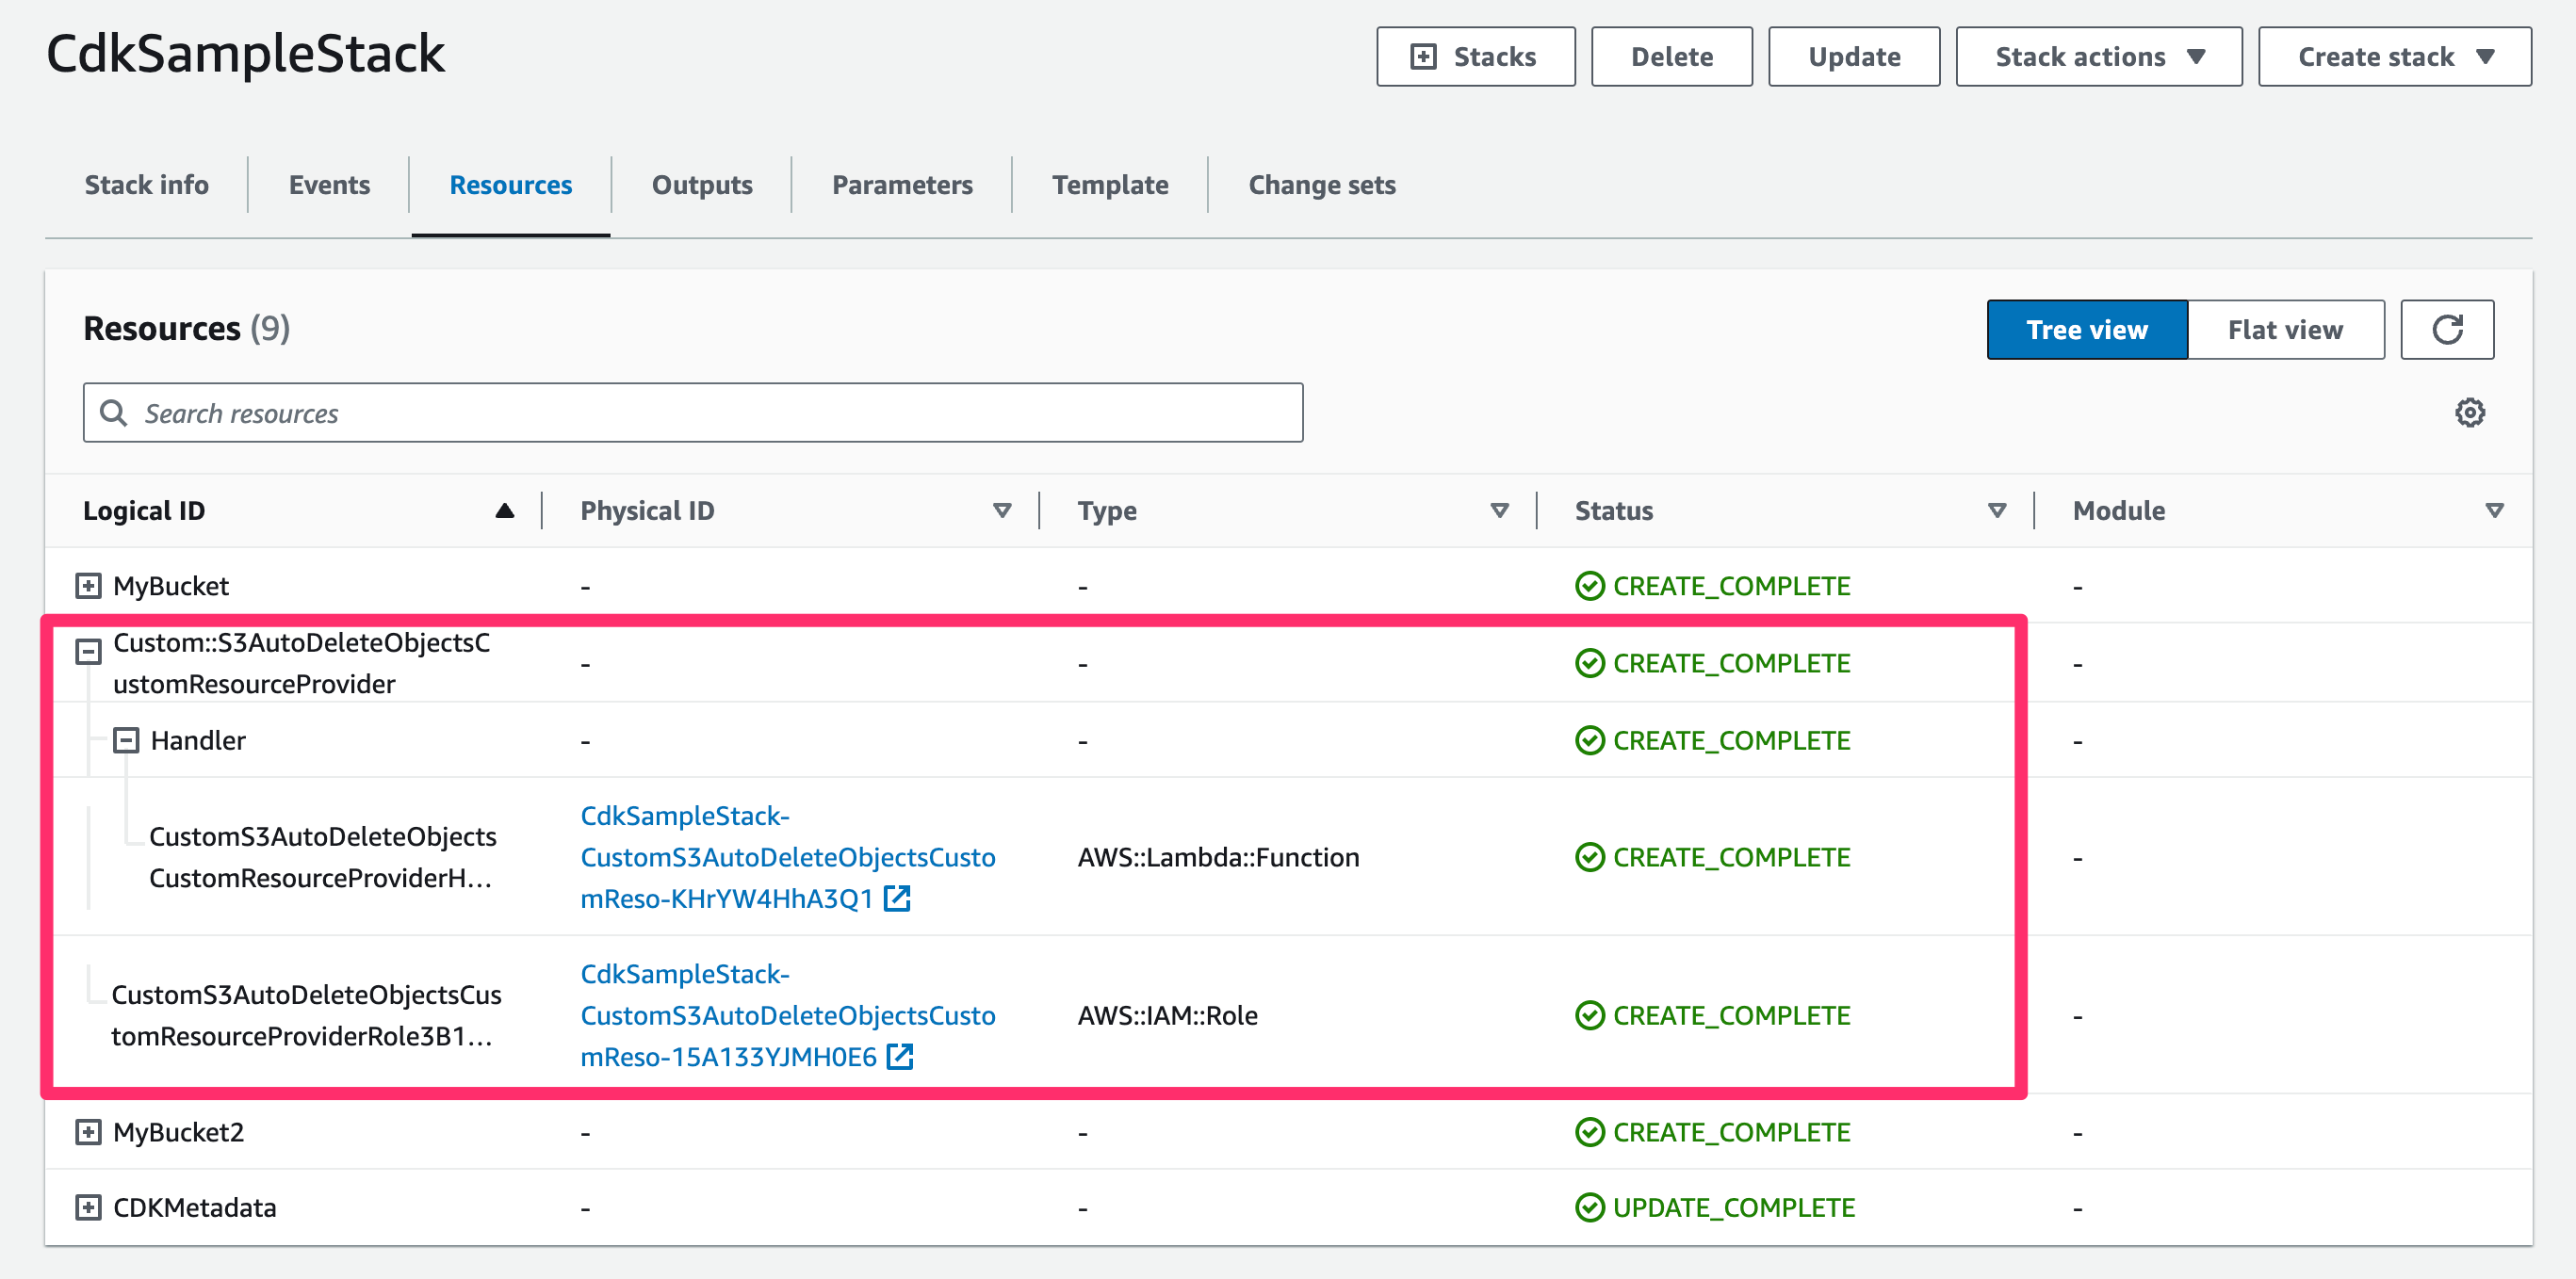Expand the MyBucket resource node
This screenshot has height=1279, width=2576.
click(x=87, y=586)
